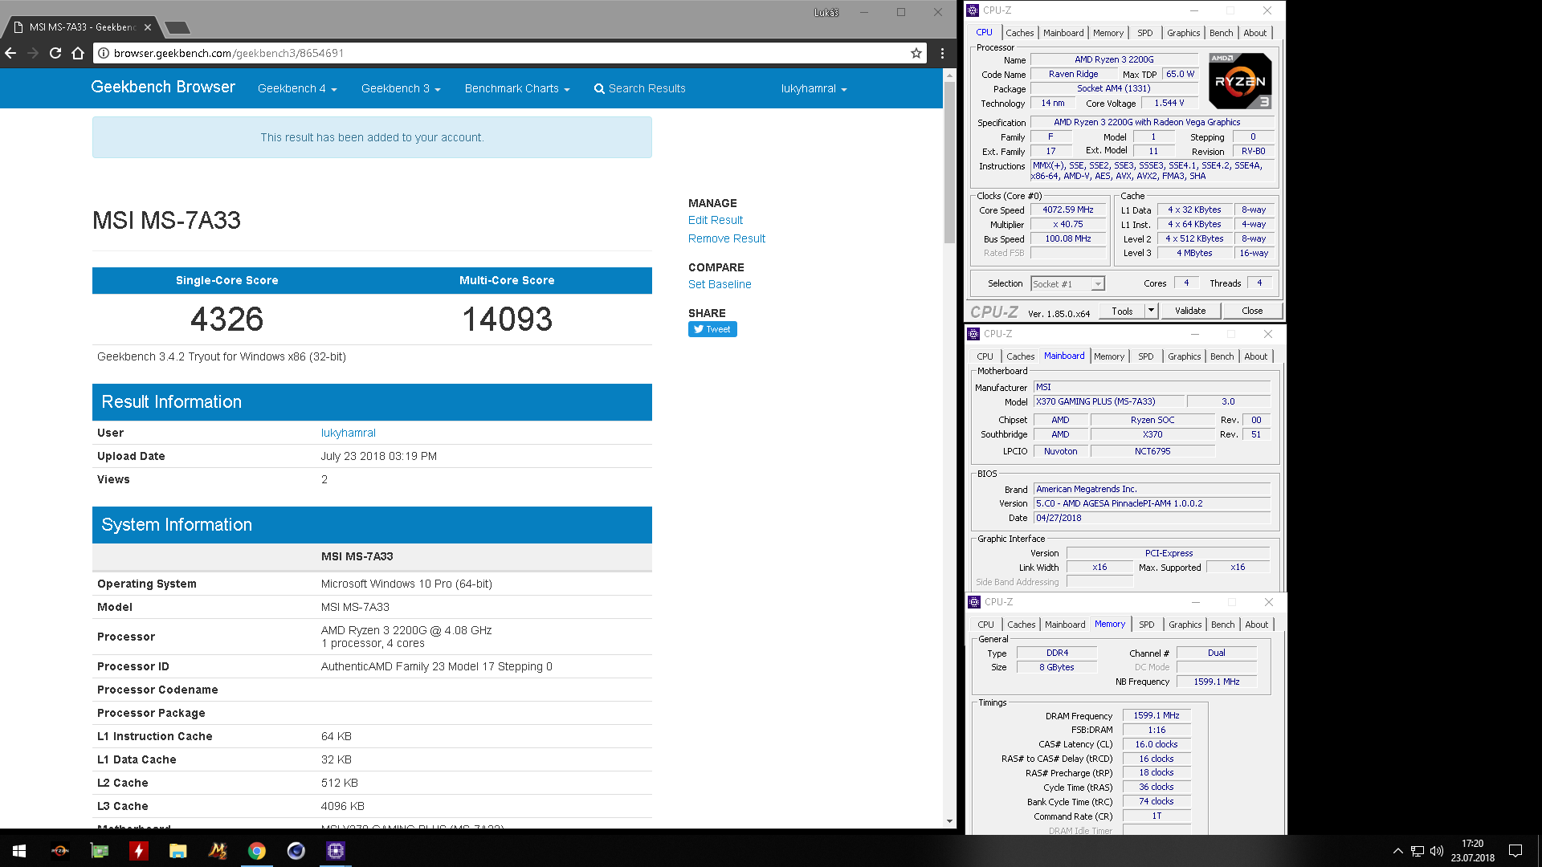Show hidden system tray icons

click(1397, 851)
